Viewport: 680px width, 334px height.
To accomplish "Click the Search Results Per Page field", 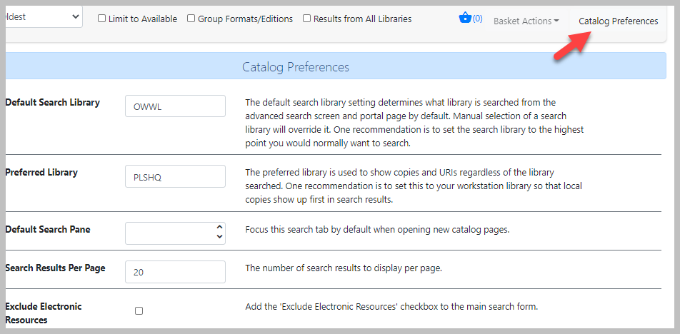I will coord(175,272).
